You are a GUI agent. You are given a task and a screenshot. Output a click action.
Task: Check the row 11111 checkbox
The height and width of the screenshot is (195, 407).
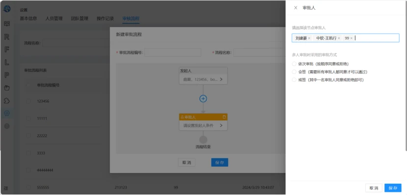click(x=28, y=119)
